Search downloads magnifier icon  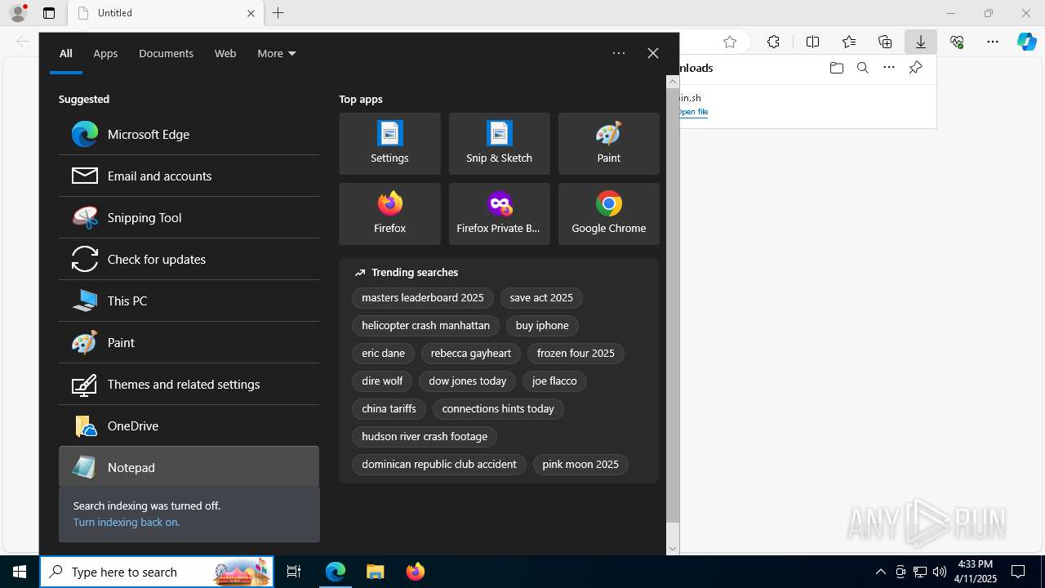coord(862,68)
